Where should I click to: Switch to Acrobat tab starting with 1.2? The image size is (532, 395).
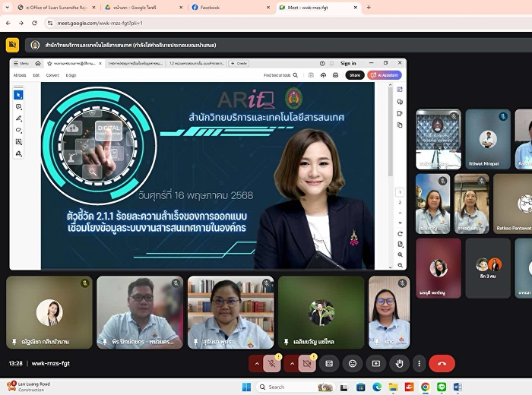click(196, 63)
